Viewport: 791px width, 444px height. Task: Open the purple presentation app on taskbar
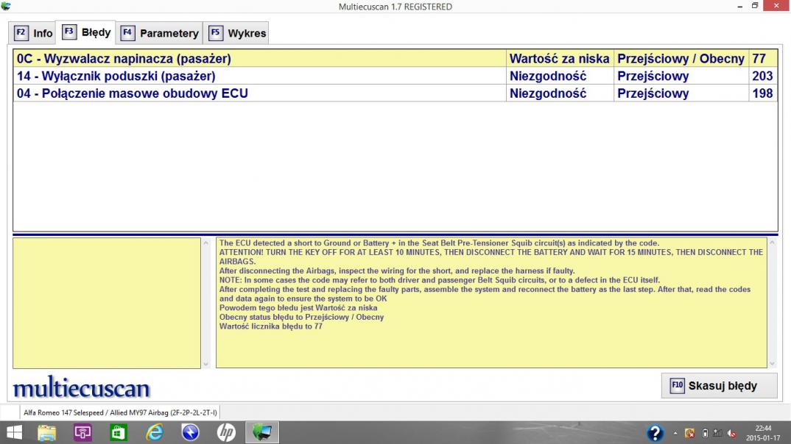(x=82, y=432)
